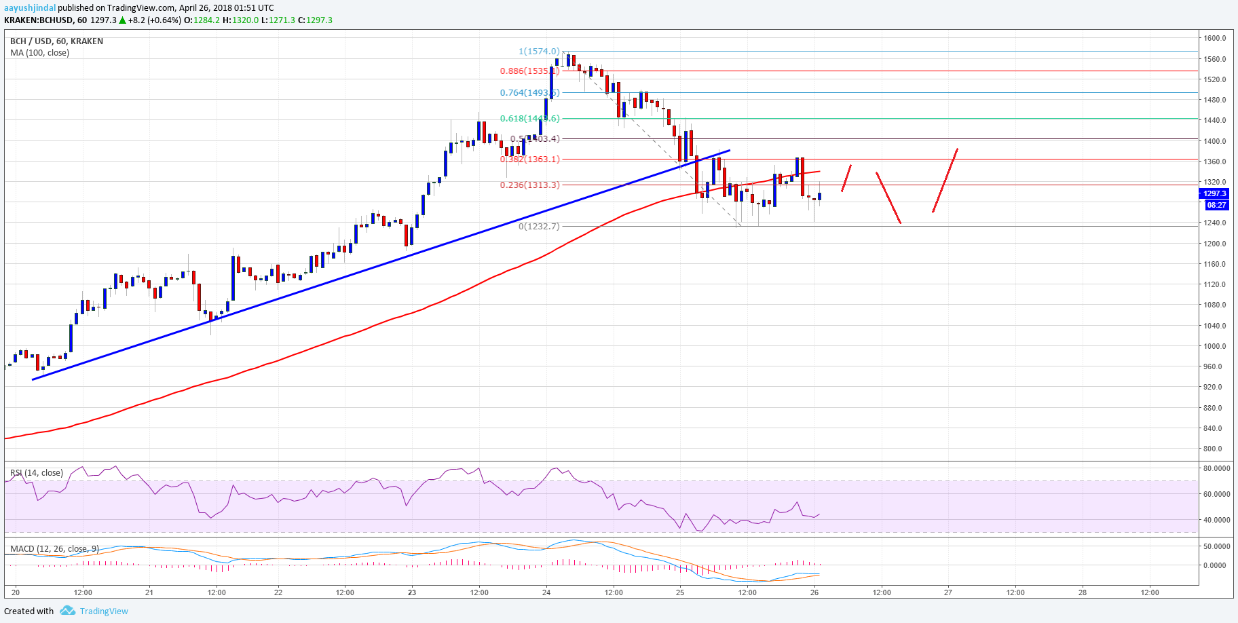Screen dimensions: 1238x623
Task: Click the blue 1297.3 current price tag
Action: click(1214, 194)
